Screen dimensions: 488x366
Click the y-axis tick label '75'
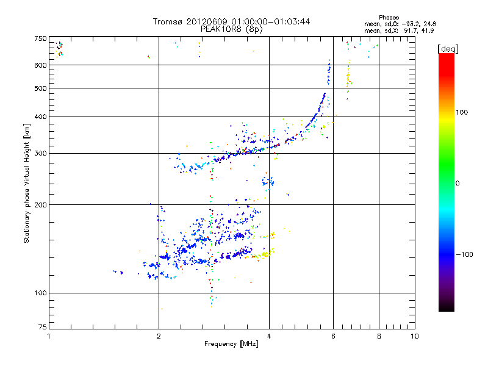click(43, 327)
